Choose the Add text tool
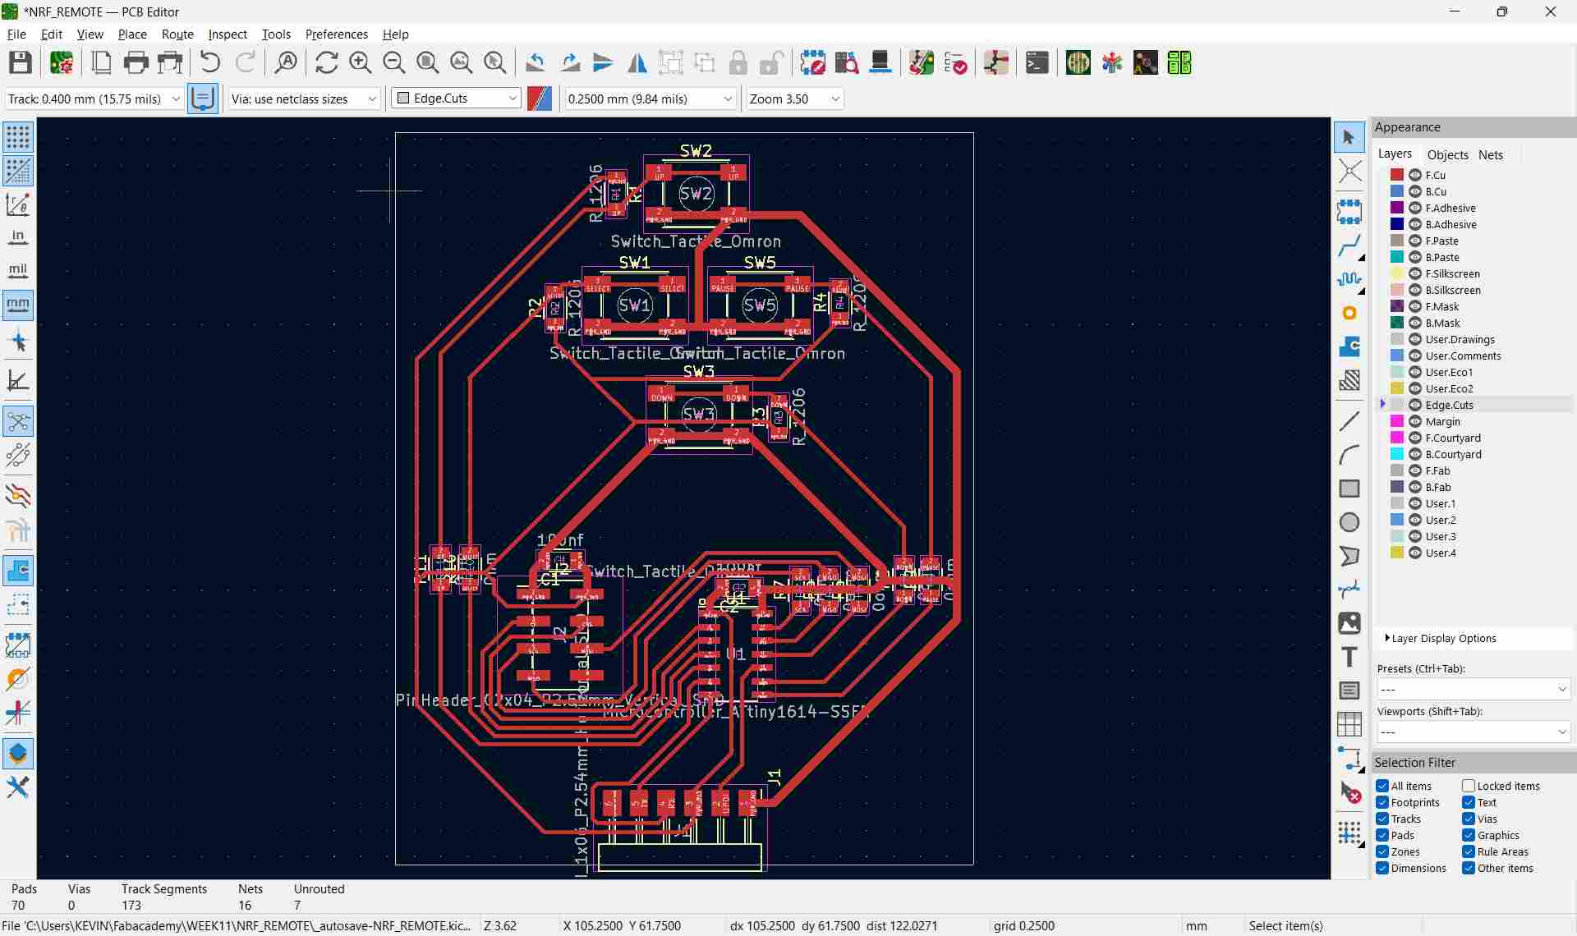Screen dimensions: 1577x936 point(1349,657)
